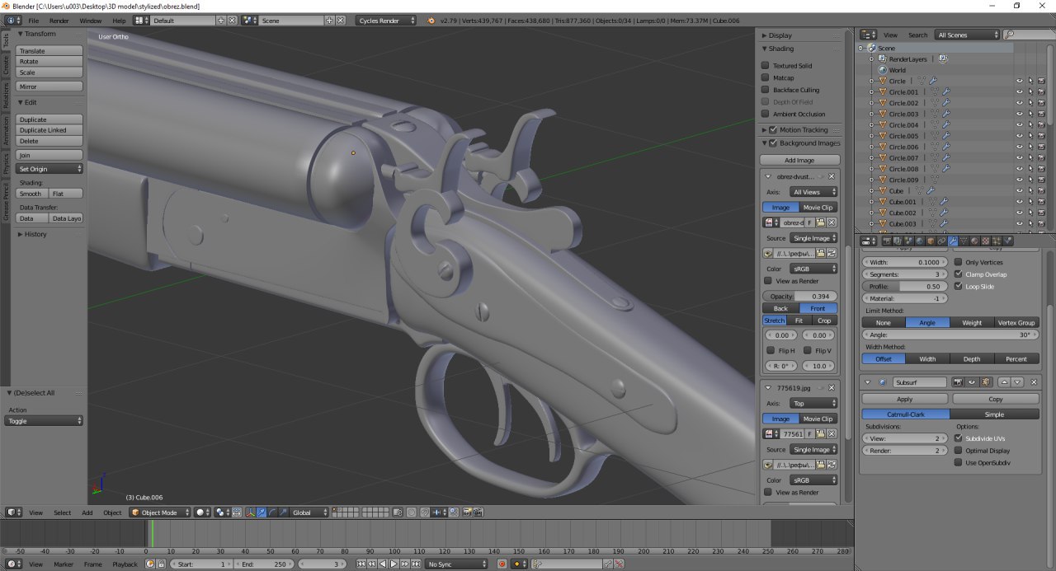
Task: Open the Global orientation dropdown
Action: click(x=309, y=512)
